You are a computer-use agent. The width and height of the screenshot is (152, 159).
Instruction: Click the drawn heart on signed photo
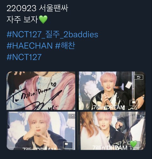(x=54, y=84)
